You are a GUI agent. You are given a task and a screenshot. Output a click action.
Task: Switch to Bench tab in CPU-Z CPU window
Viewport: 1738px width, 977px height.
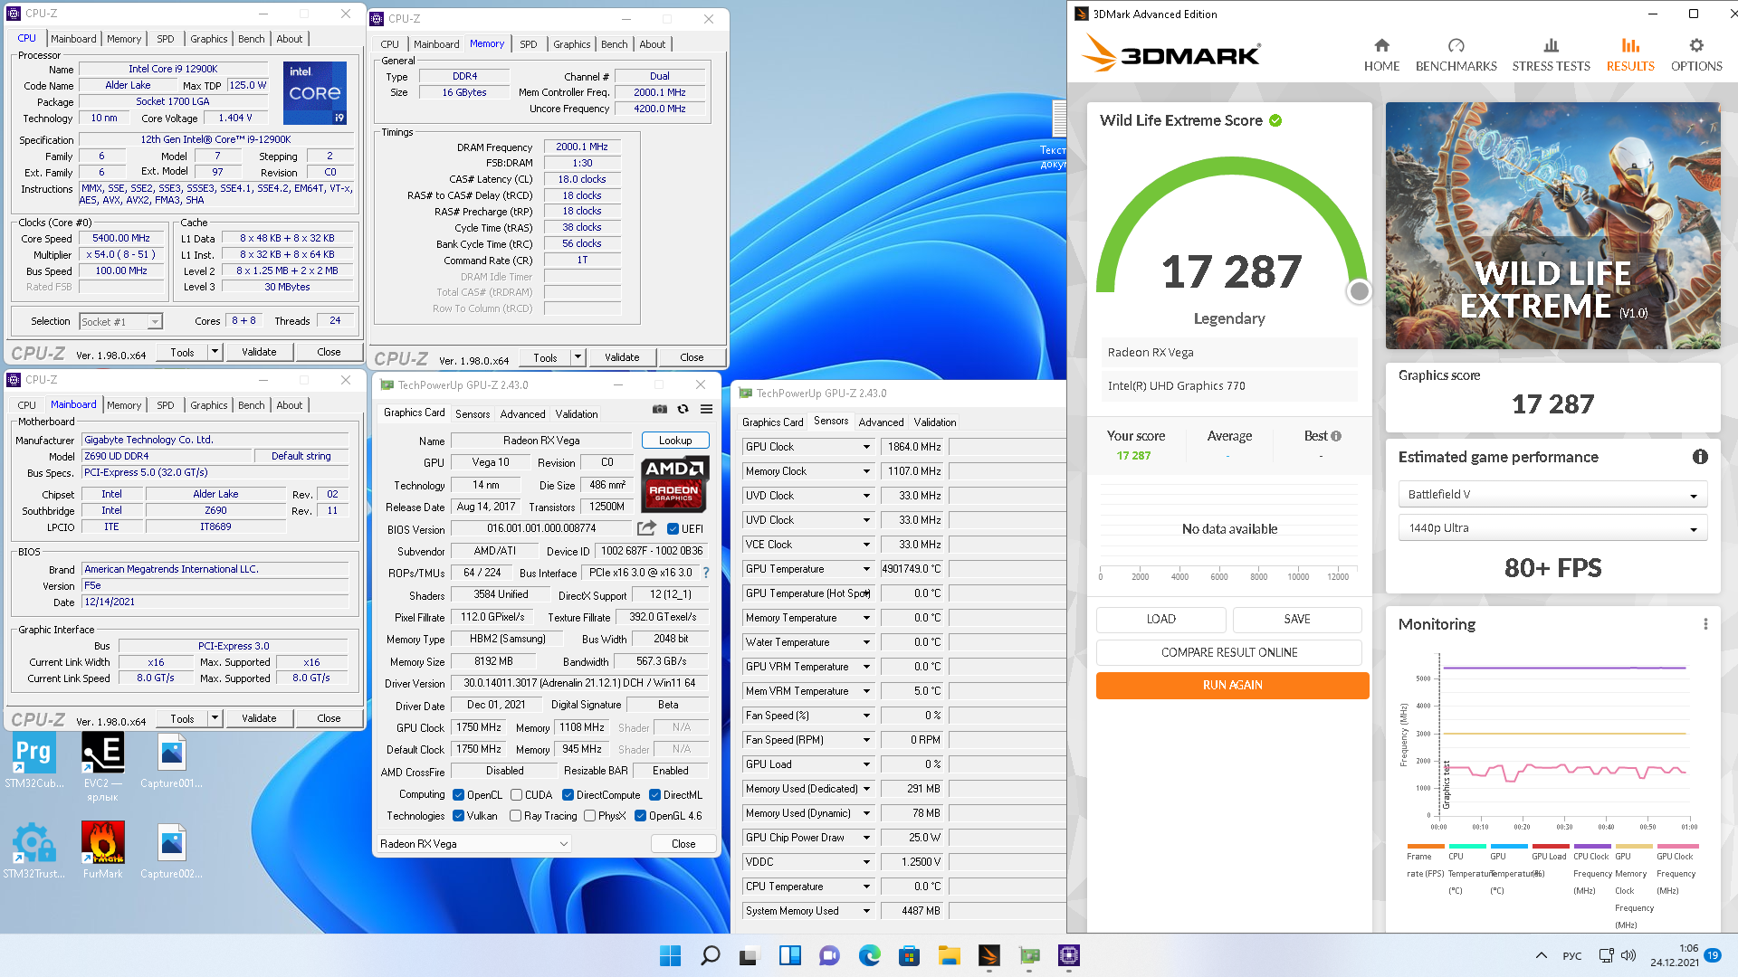tap(252, 39)
